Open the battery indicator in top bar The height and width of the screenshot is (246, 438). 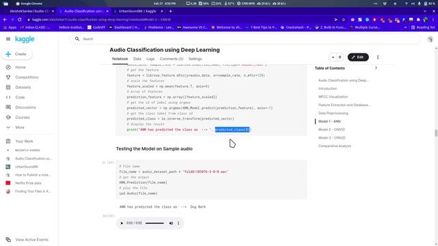click(x=430, y=3)
